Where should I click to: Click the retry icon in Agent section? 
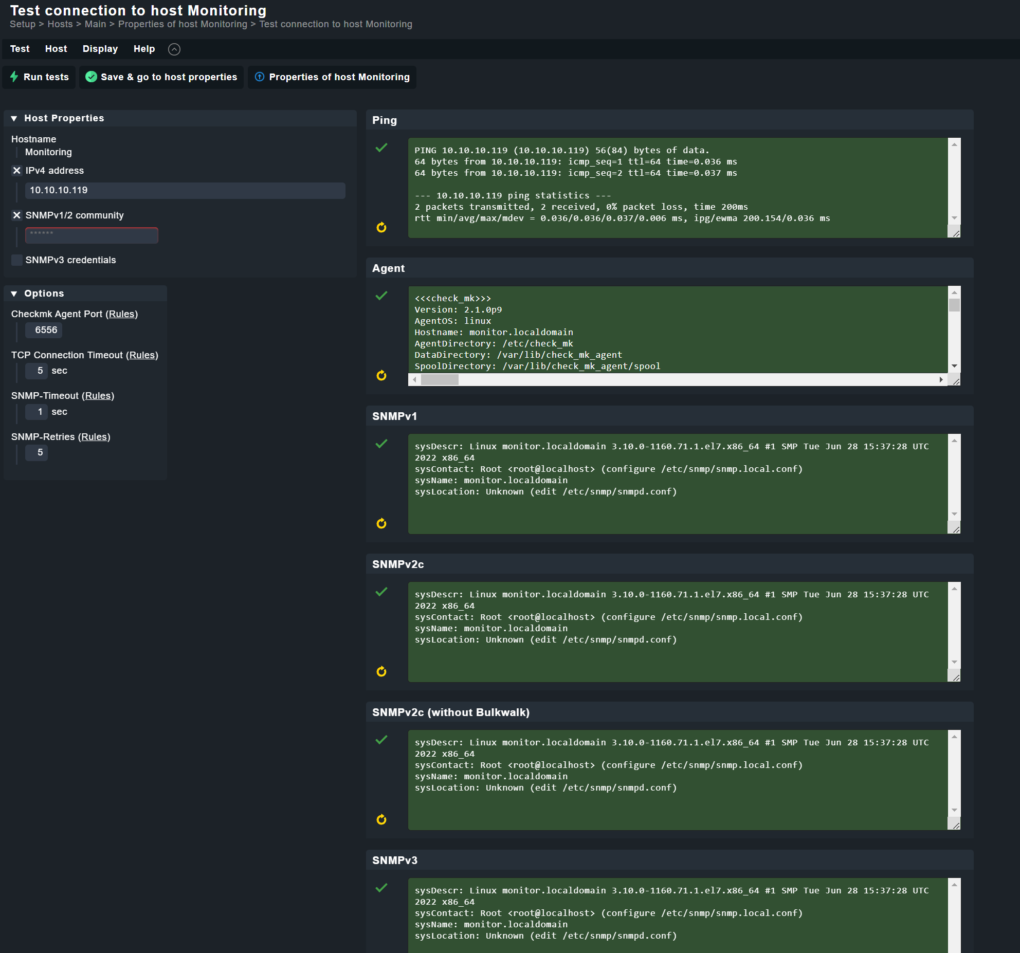point(381,375)
